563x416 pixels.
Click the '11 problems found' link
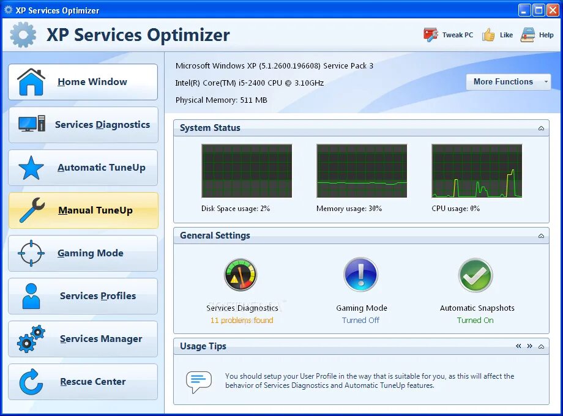[242, 320]
